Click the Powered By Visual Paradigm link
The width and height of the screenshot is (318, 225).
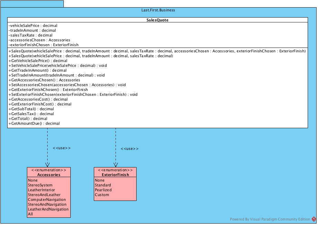pyautogui.click(x=269, y=219)
